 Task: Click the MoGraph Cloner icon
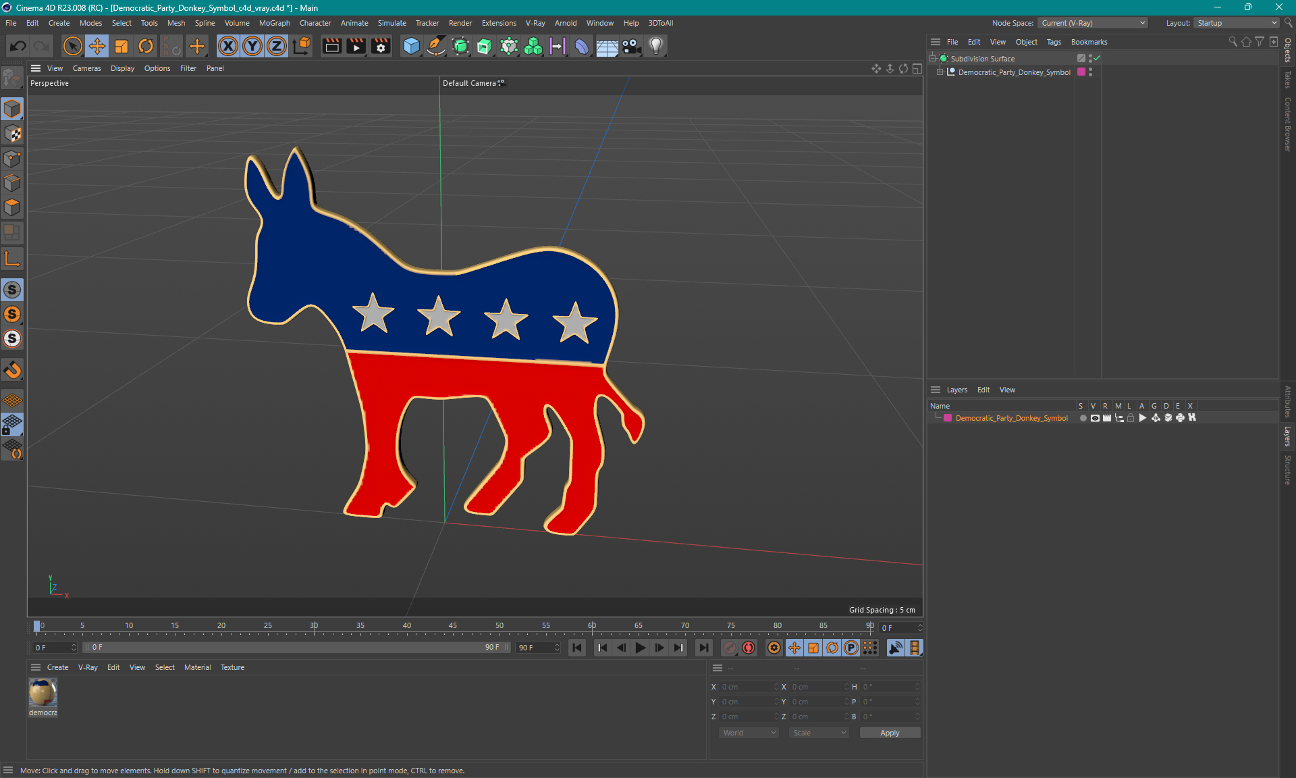(533, 46)
